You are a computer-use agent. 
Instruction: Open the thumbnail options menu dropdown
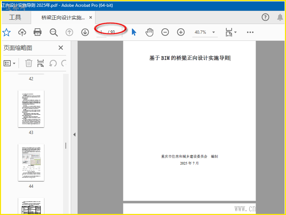(10, 63)
